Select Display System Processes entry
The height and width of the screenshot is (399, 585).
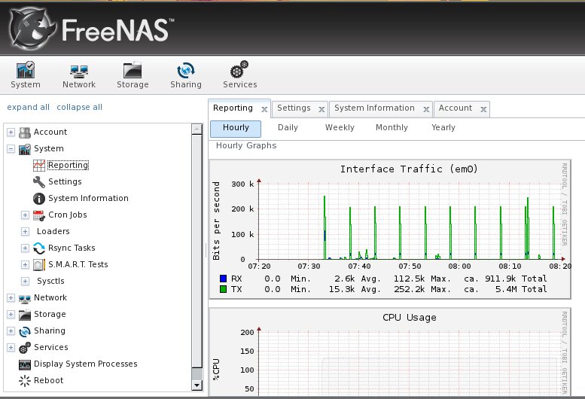[85, 364]
